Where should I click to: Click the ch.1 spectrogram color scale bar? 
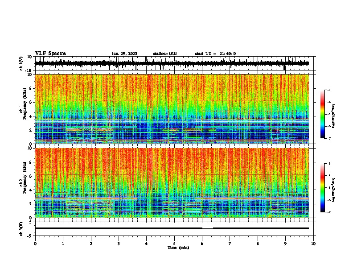pos(323,114)
